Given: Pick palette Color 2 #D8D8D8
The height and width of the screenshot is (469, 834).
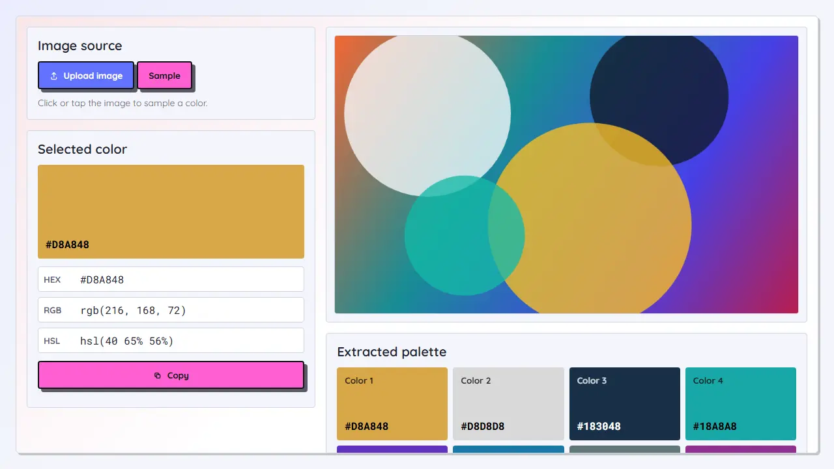Looking at the screenshot, I should (508, 404).
